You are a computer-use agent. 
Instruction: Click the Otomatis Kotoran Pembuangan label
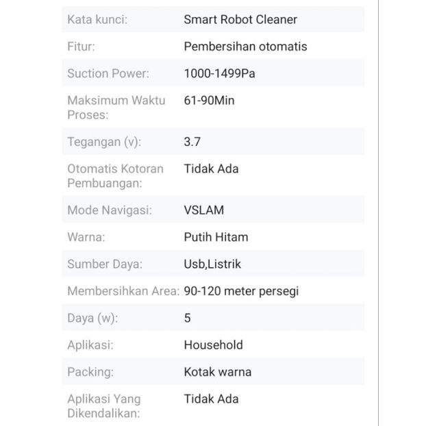pyautogui.click(x=116, y=176)
